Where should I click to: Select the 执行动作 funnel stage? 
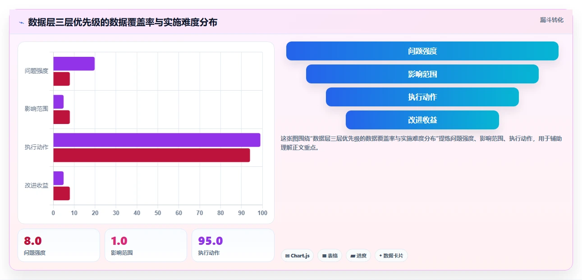[x=422, y=97]
